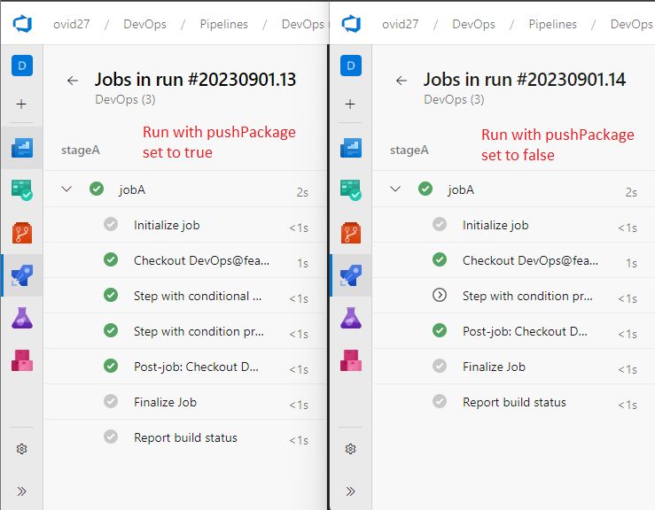655x510 pixels.
Task: Click ovid27 breadcrumb in the right window
Action: (401, 24)
